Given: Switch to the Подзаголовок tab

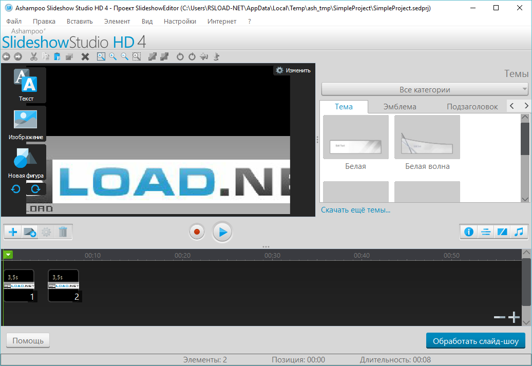Looking at the screenshot, I should tap(472, 106).
